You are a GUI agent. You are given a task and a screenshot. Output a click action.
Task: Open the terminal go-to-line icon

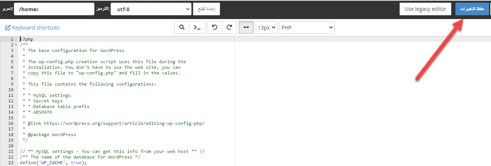(x=197, y=27)
